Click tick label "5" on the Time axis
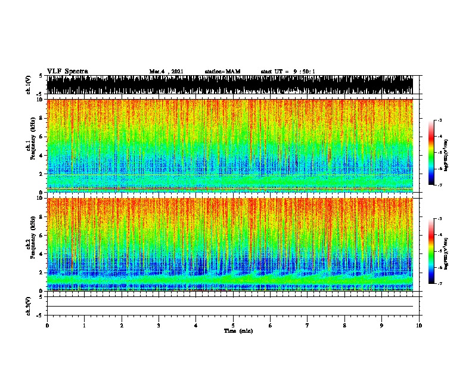 [x=233, y=326]
